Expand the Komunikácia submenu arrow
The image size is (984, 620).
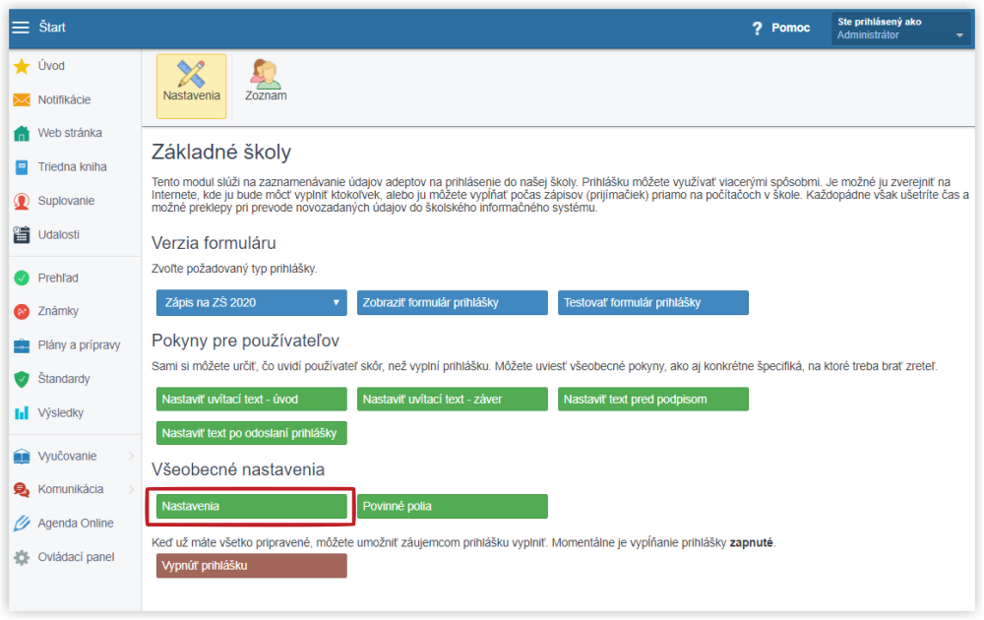[131, 489]
